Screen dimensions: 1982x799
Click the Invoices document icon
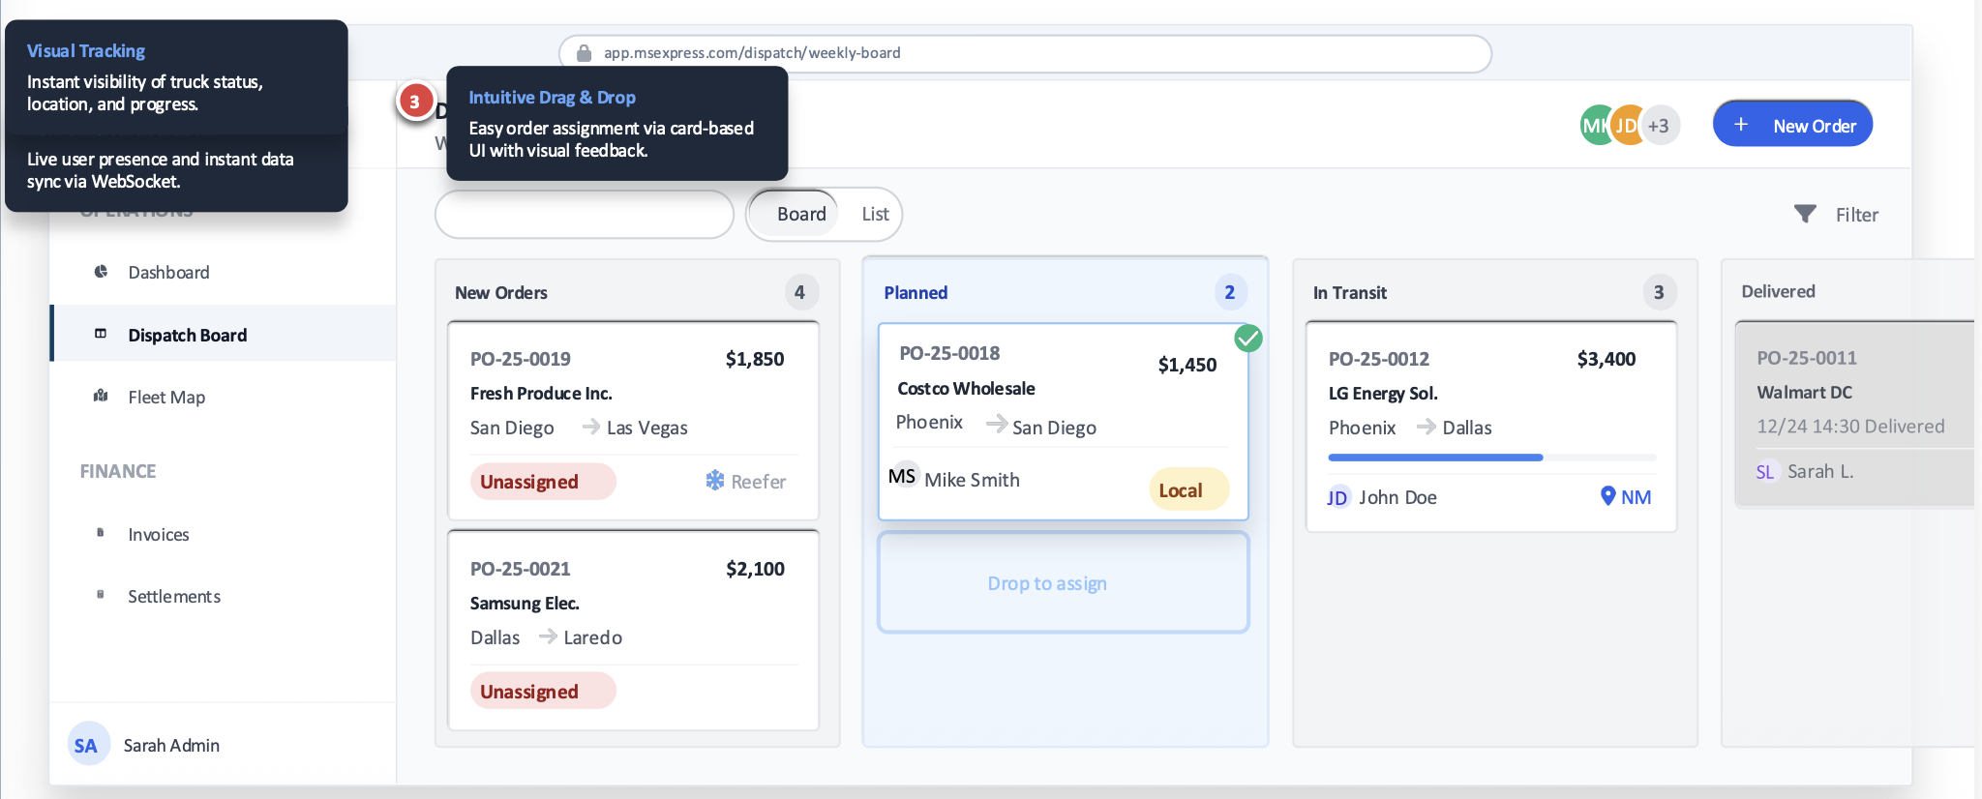point(101,533)
